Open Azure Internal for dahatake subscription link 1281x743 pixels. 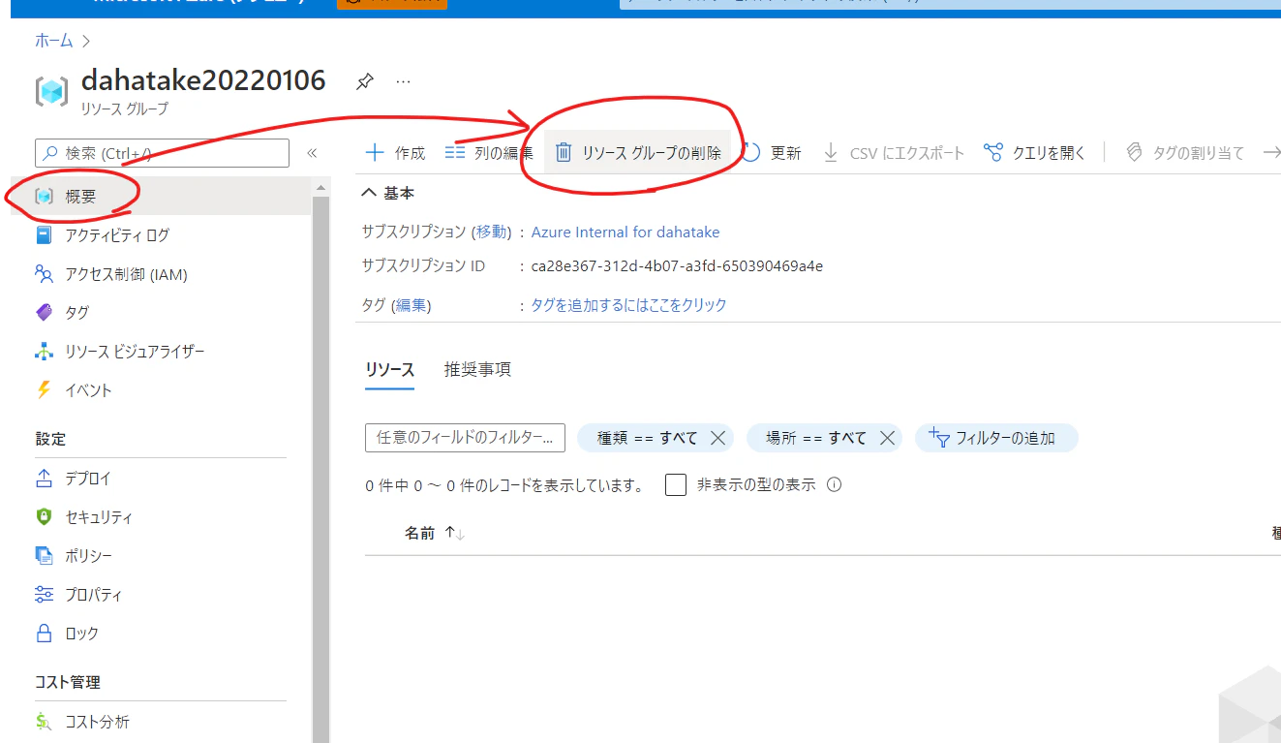[625, 232]
